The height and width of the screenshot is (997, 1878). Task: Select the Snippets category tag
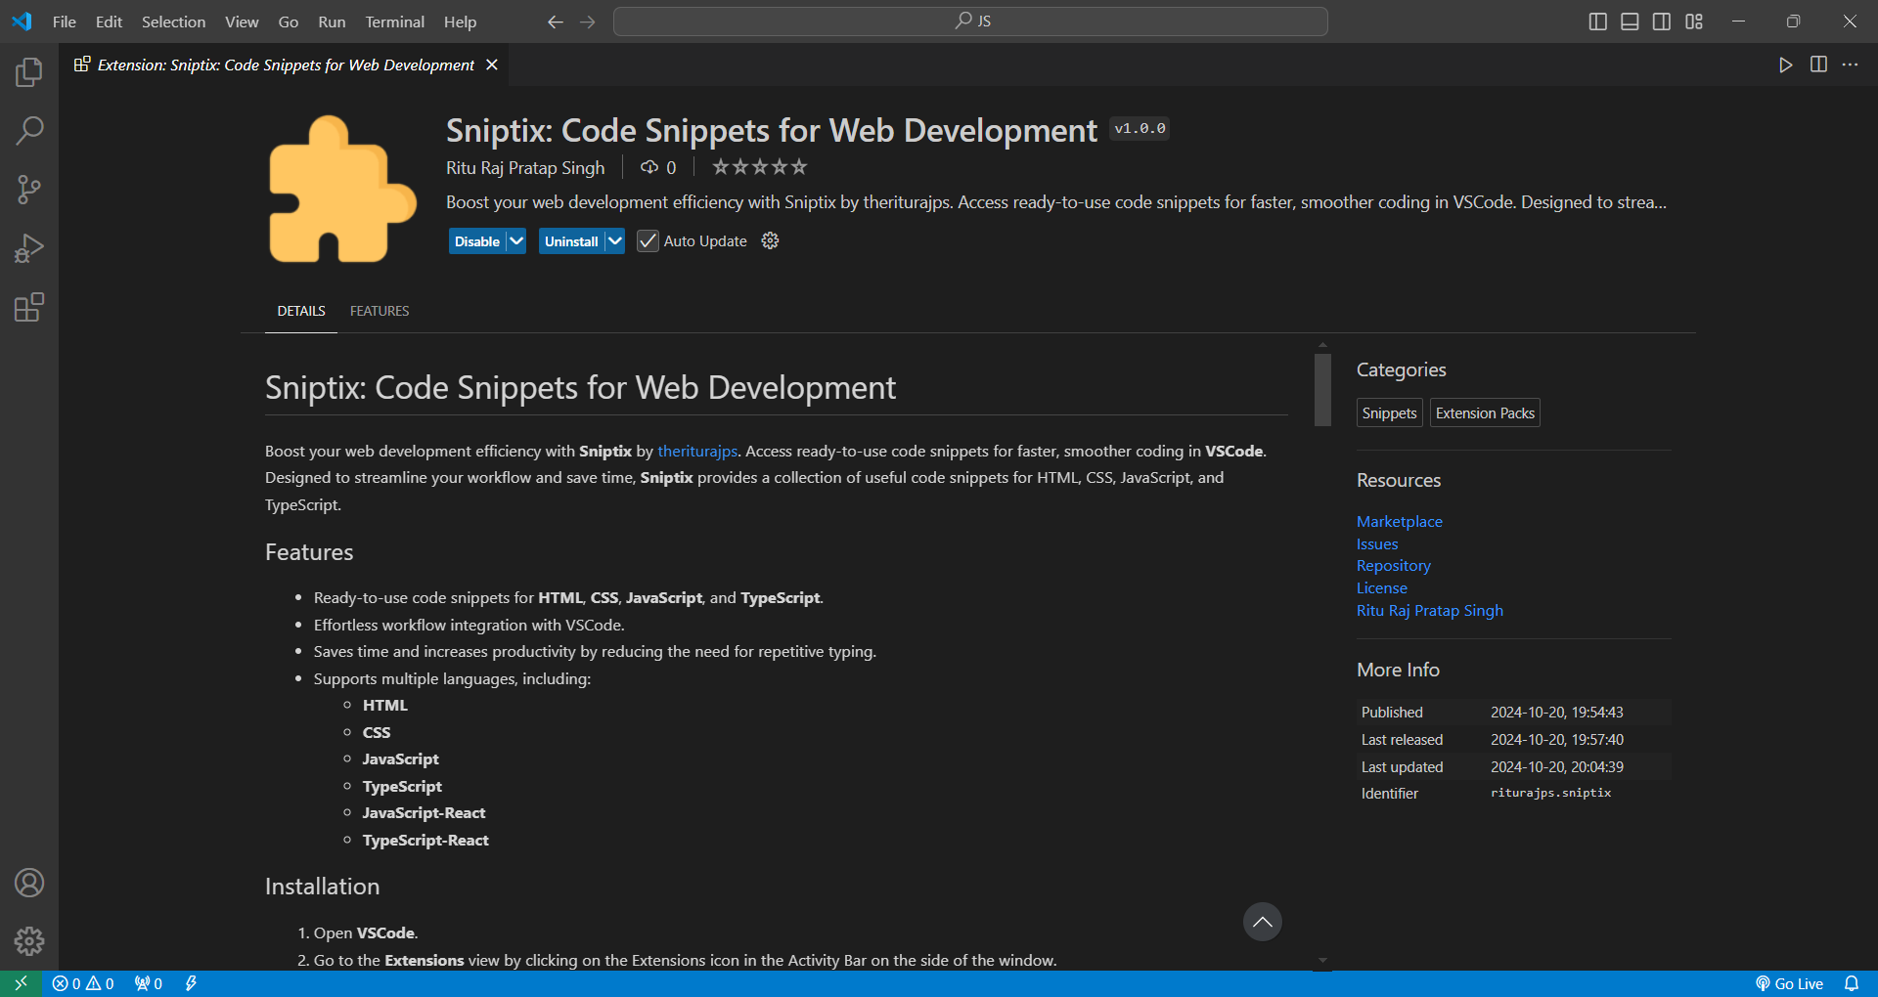click(1389, 412)
